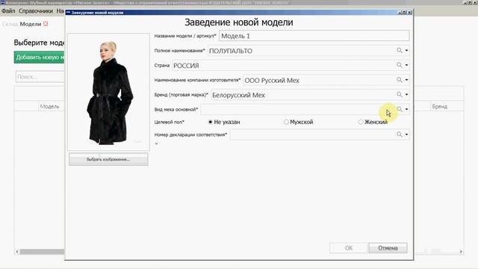Screen dimensions: 478x269
Task: Click the Выбрать изображение button
Action: pyautogui.click(x=108, y=159)
